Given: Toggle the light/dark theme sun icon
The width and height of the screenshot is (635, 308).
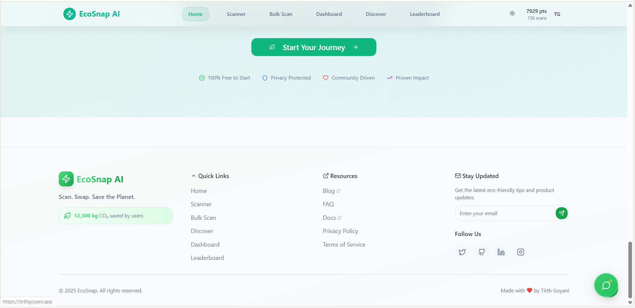Looking at the screenshot, I should 512,14.
